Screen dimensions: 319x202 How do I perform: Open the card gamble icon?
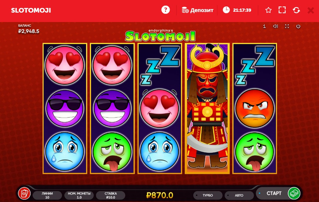(x=24, y=193)
